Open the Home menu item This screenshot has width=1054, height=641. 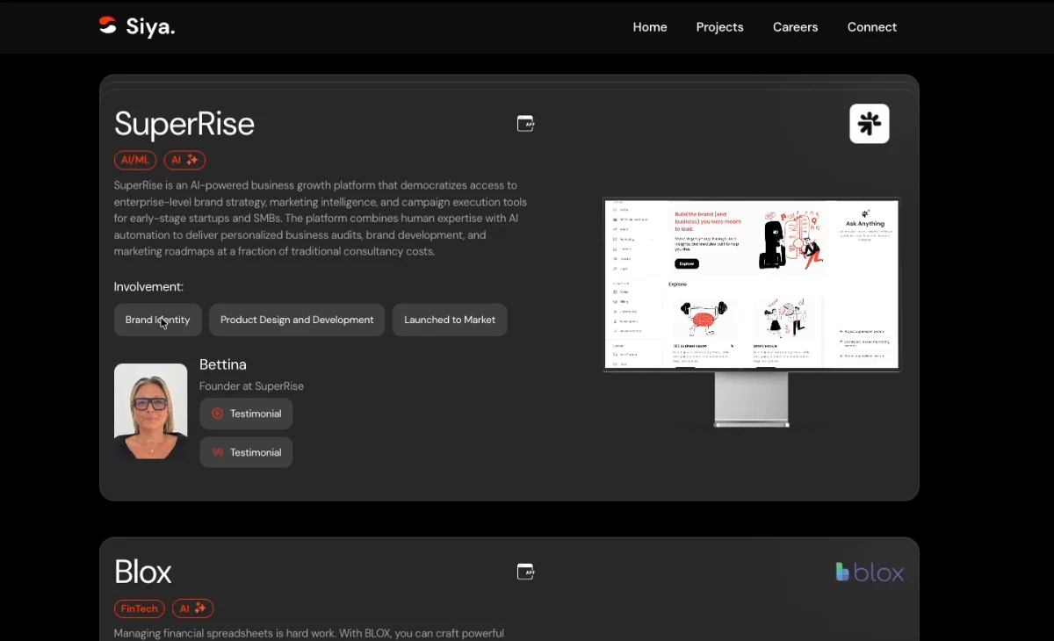[650, 27]
